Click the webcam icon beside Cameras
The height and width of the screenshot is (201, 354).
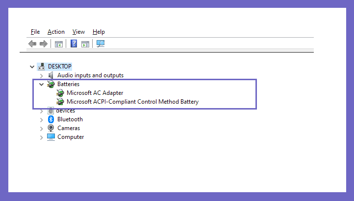point(51,128)
